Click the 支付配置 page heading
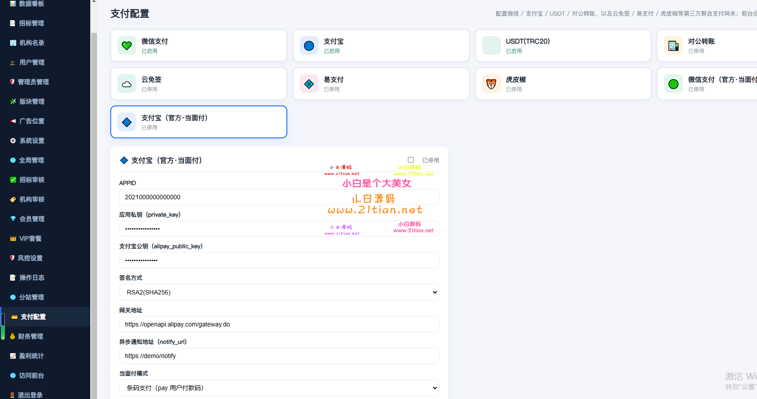 pos(130,14)
